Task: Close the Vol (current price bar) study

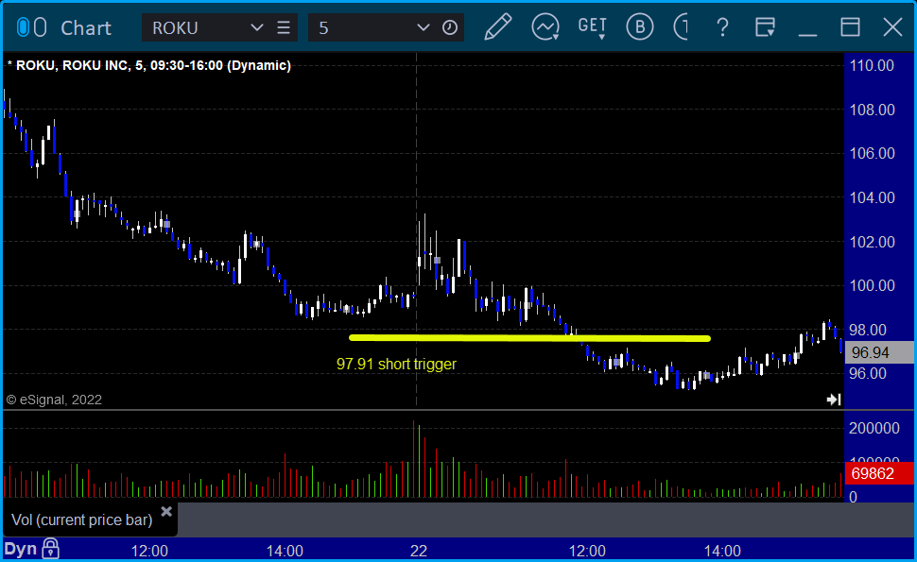Action: point(166,512)
